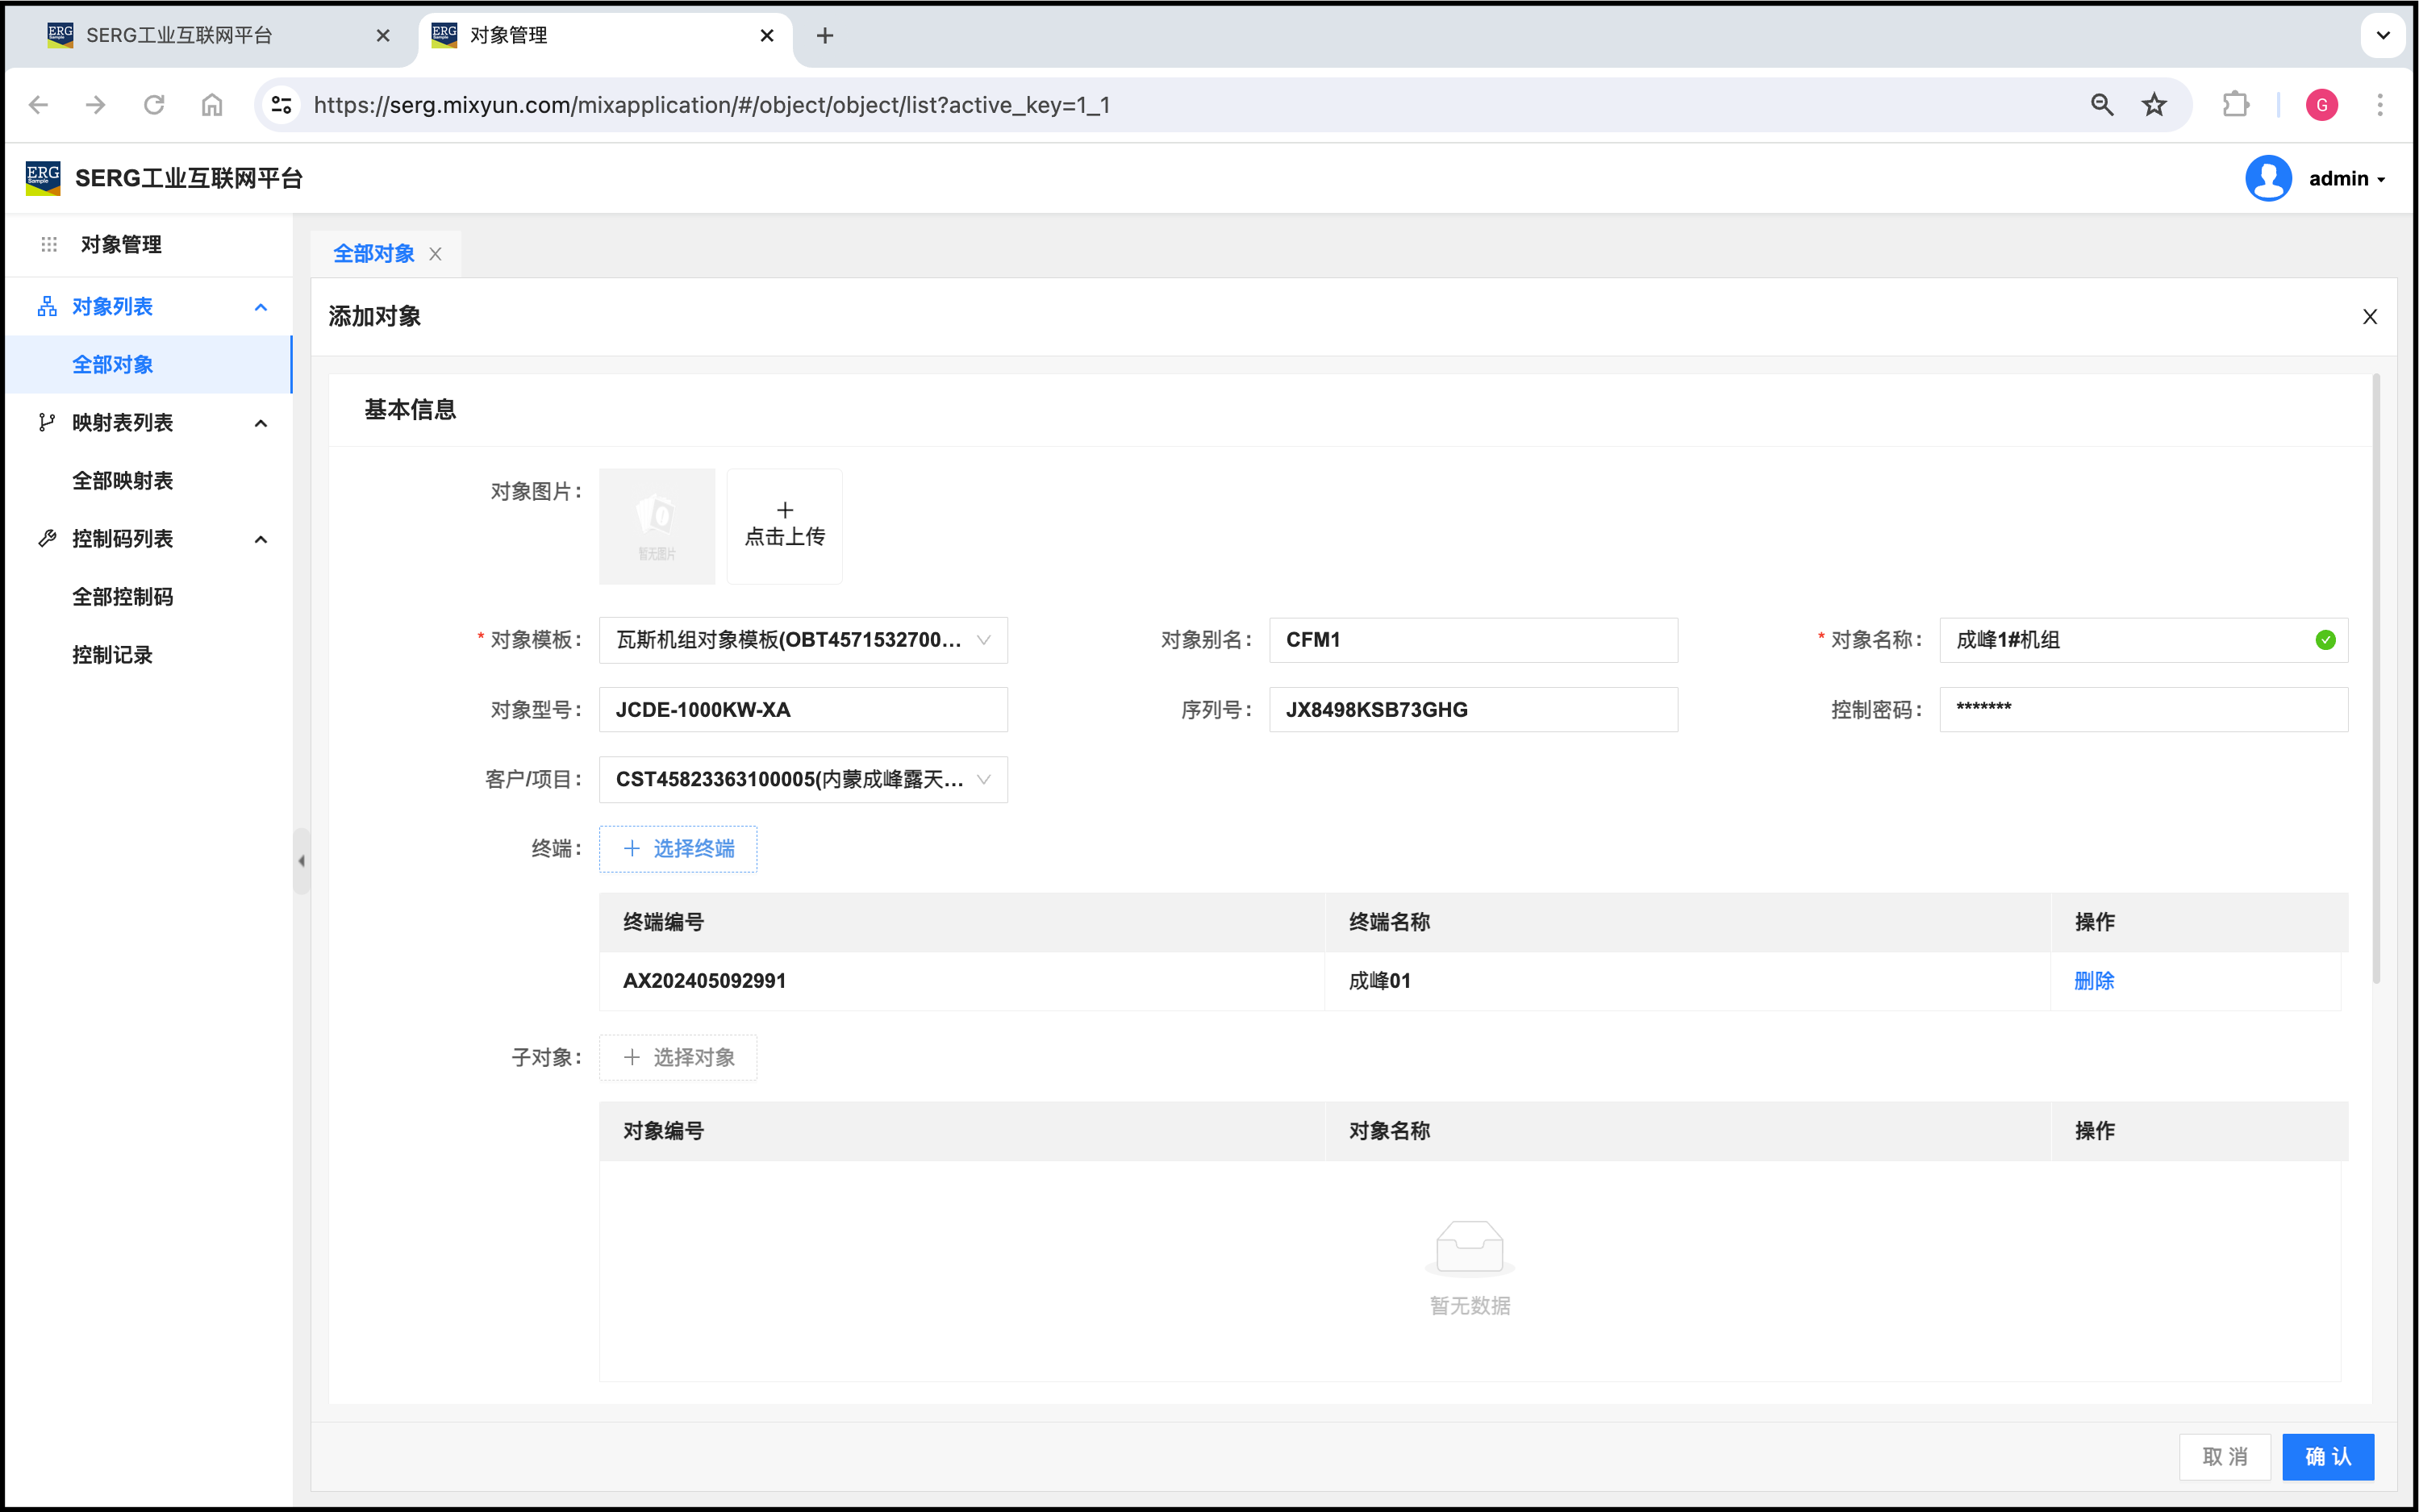
Task: Click the reload page icon
Action: click(154, 105)
